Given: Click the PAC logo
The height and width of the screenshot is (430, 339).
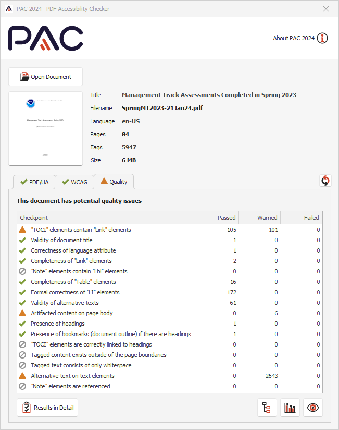Looking at the screenshot, I should coord(45,39).
